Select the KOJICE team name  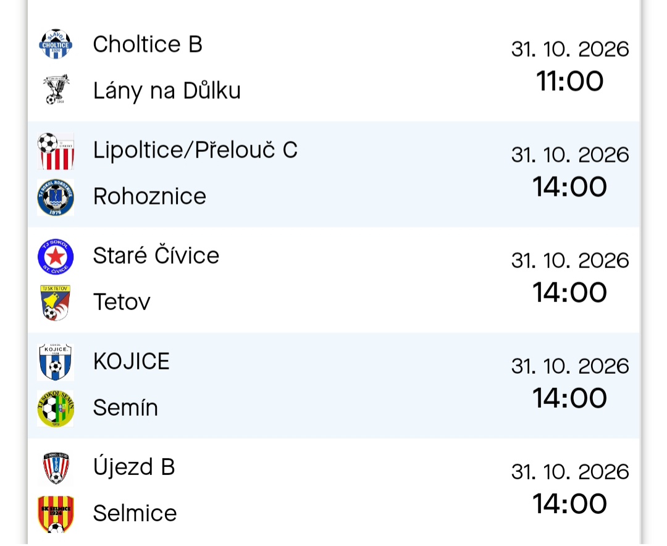click(132, 361)
